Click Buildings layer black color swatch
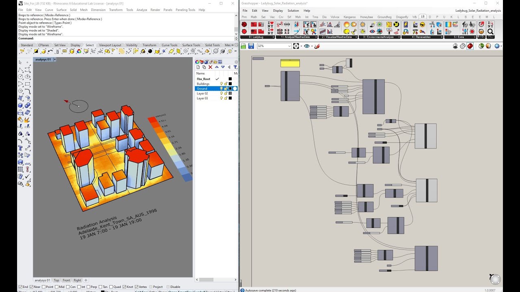 [x=230, y=84]
